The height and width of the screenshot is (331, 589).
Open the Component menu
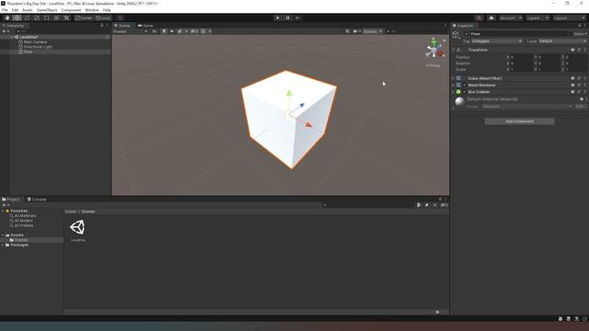point(71,10)
